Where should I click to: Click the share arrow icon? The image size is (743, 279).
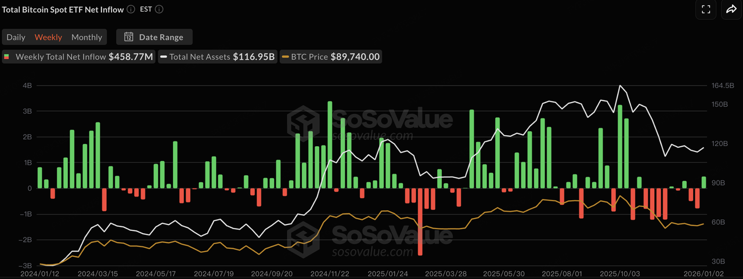(x=730, y=9)
